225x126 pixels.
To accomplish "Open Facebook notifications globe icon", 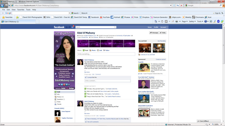I will tap(73, 27).
